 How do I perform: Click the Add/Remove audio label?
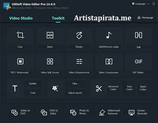(109, 47)
